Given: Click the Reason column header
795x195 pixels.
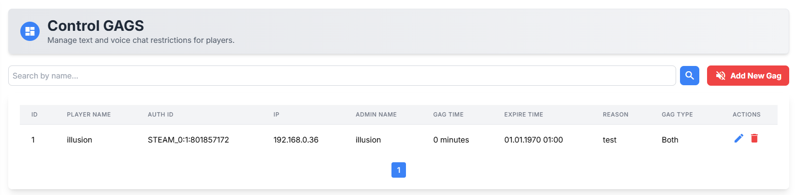Looking at the screenshot, I should click(615, 115).
